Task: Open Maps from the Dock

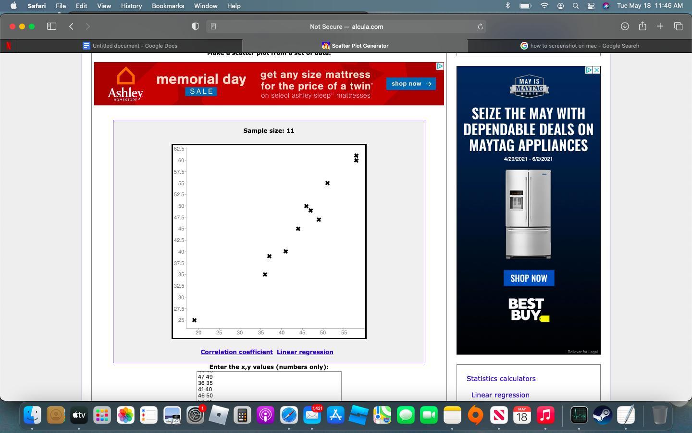Action: click(382, 415)
